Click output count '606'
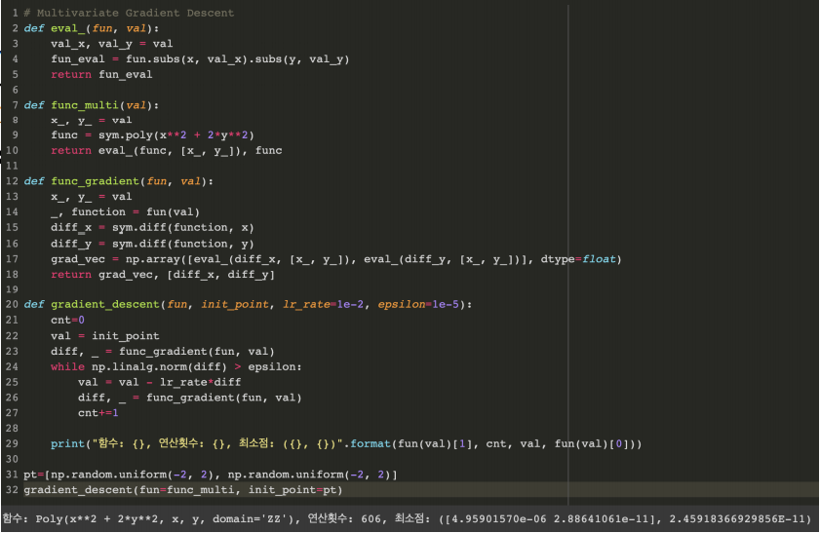 (371, 519)
